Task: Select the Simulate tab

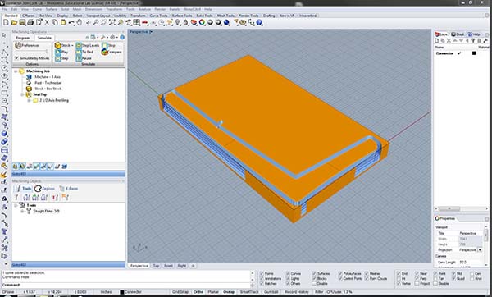Action: point(44,38)
